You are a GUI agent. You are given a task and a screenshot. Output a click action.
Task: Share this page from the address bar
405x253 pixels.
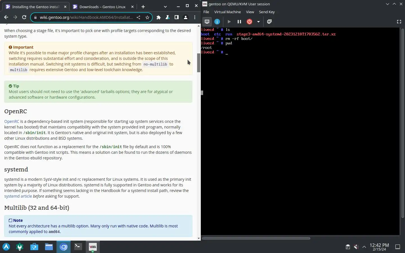point(138,17)
